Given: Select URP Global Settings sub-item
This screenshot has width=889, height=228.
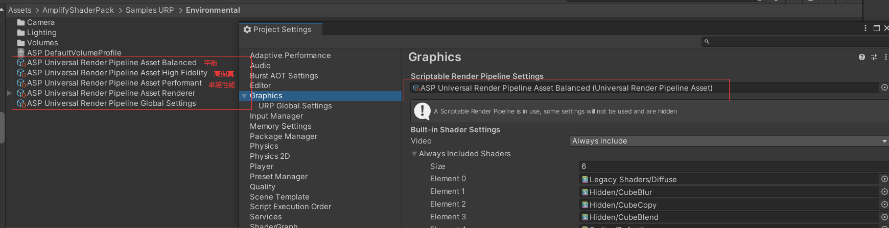Looking at the screenshot, I should [x=295, y=106].
